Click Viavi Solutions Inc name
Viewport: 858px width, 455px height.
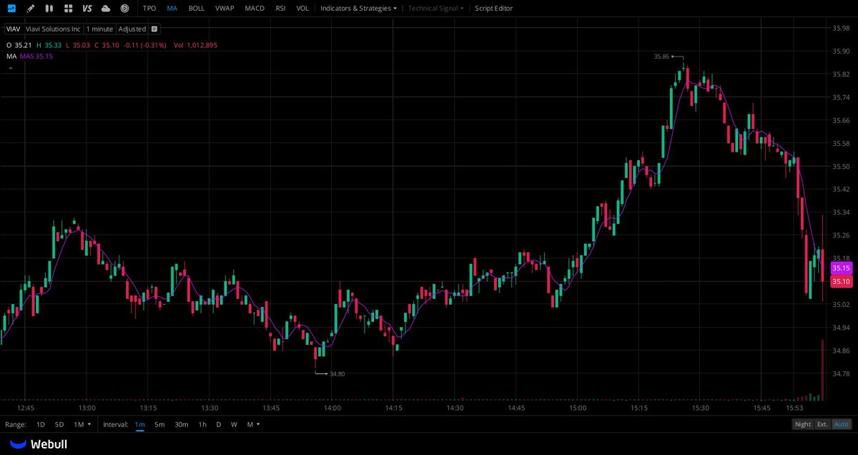52,29
